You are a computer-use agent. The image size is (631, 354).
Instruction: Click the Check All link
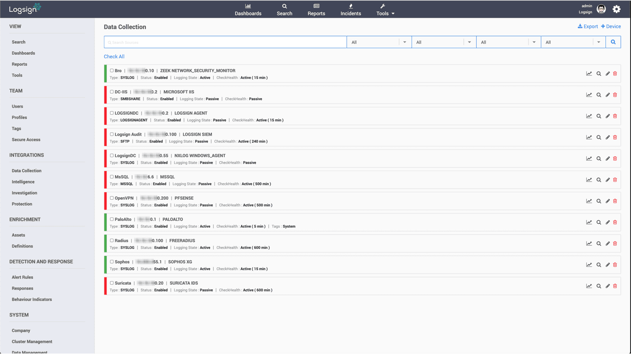click(x=114, y=57)
